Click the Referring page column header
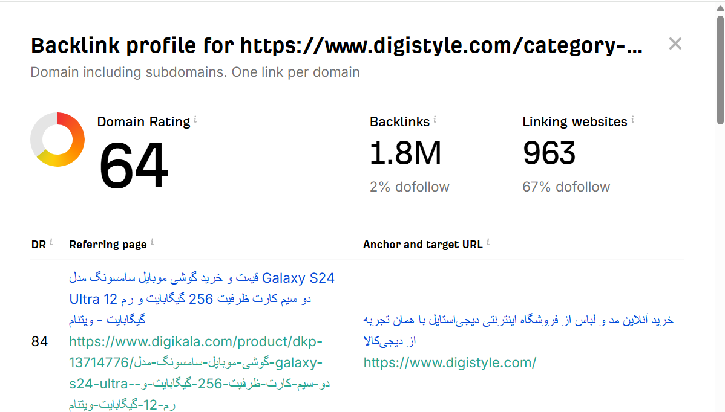The image size is (725, 412). coord(108,245)
